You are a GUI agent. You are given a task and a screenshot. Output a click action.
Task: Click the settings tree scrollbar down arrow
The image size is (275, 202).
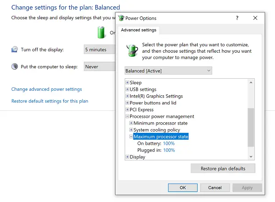(x=251, y=156)
